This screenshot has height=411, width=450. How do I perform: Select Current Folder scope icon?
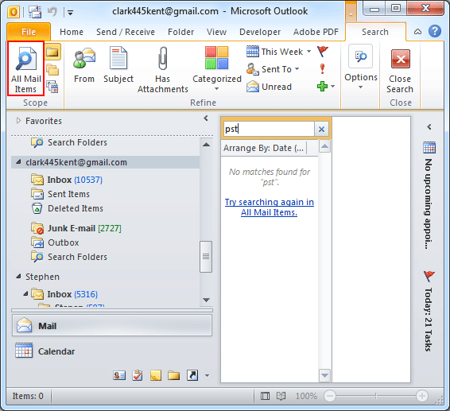tap(52, 52)
